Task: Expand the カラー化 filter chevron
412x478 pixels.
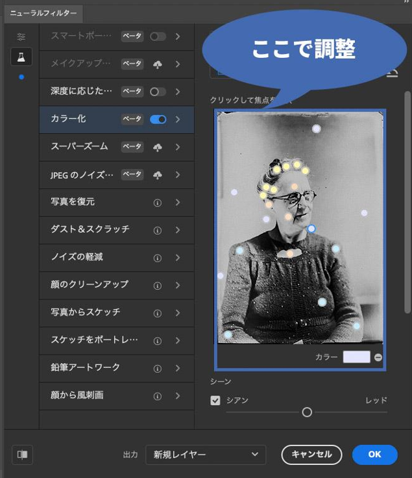Action: pyautogui.click(x=178, y=120)
